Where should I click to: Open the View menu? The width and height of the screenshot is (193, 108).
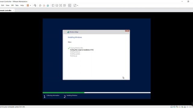pos(8,5)
